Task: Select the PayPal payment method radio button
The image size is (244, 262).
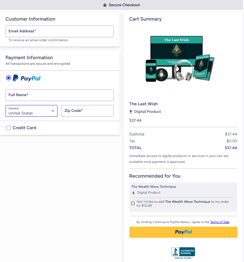Action: click(8, 78)
